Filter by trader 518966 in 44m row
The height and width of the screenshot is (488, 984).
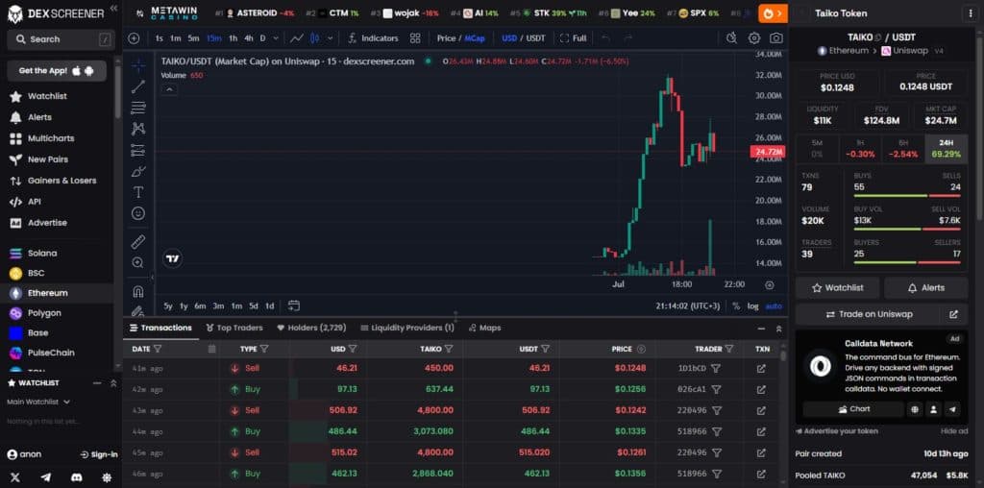[717, 431]
